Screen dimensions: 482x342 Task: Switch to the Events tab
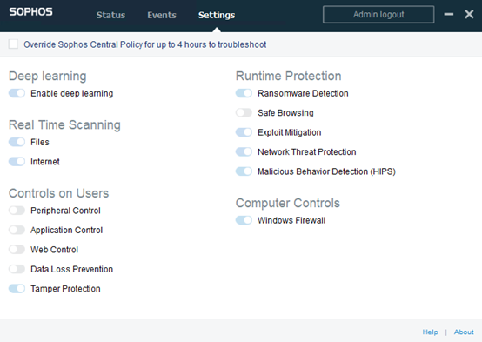click(162, 15)
